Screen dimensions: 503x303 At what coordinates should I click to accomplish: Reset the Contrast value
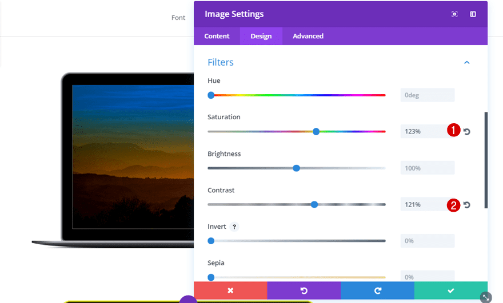(467, 205)
